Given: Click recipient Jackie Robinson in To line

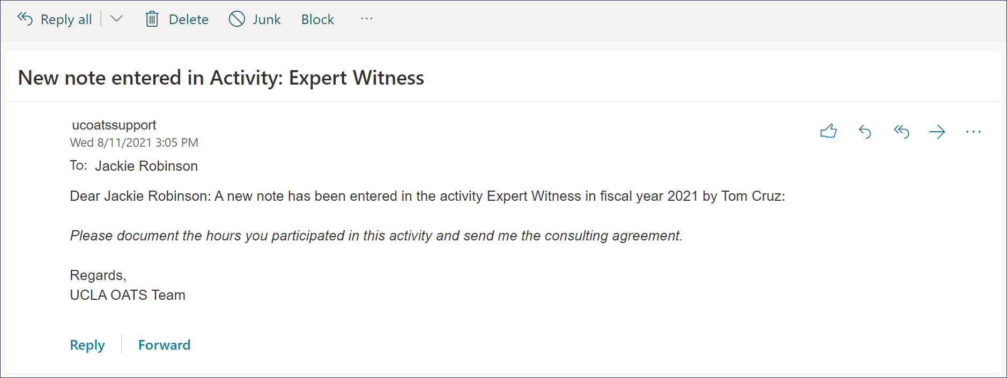Looking at the screenshot, I should point(146,166).
